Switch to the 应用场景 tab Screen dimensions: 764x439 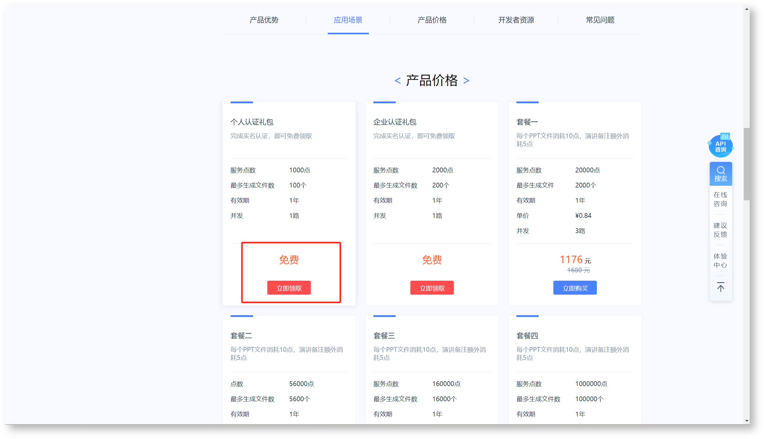point(348,20)
